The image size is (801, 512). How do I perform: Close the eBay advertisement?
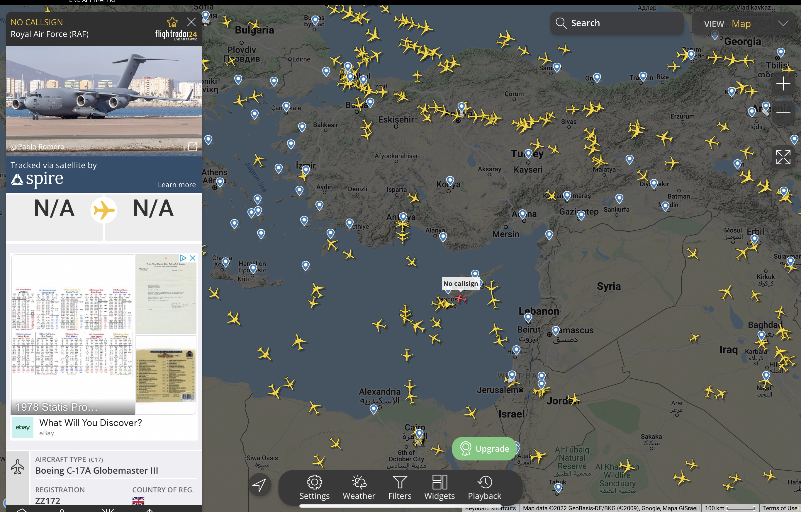[192, 258]
